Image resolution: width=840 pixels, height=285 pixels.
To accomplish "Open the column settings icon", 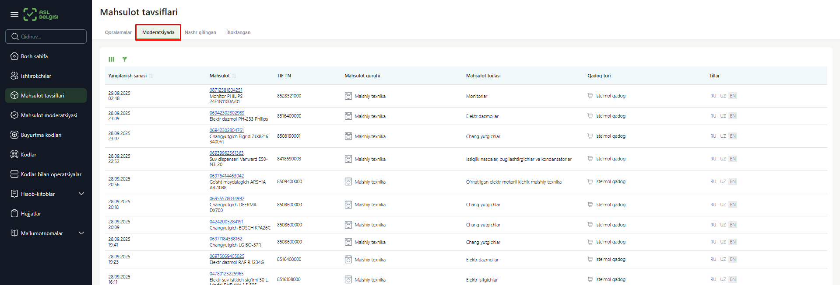I will point(112,59).
